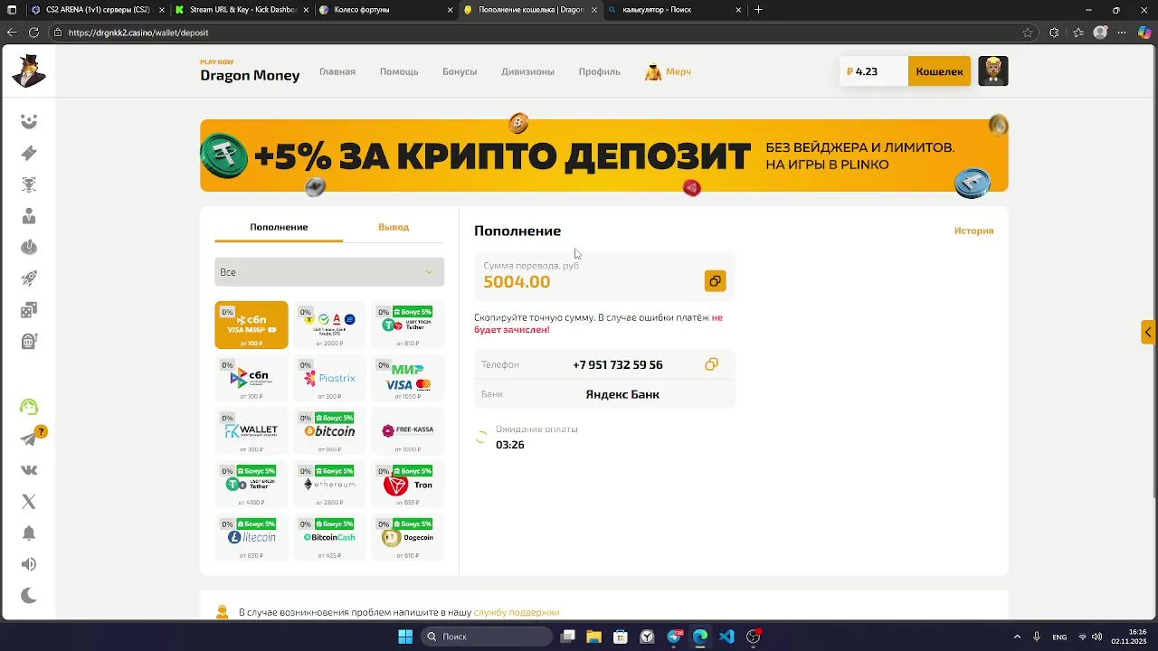Image resolution: width=1158 pixels, height=651 pixels.
Task: Open the Мерч link in header
Action: point(668,71)
